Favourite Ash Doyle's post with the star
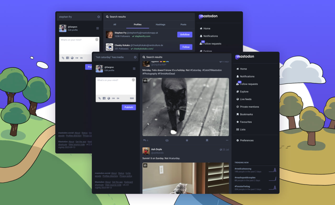 tap(187, 140)
